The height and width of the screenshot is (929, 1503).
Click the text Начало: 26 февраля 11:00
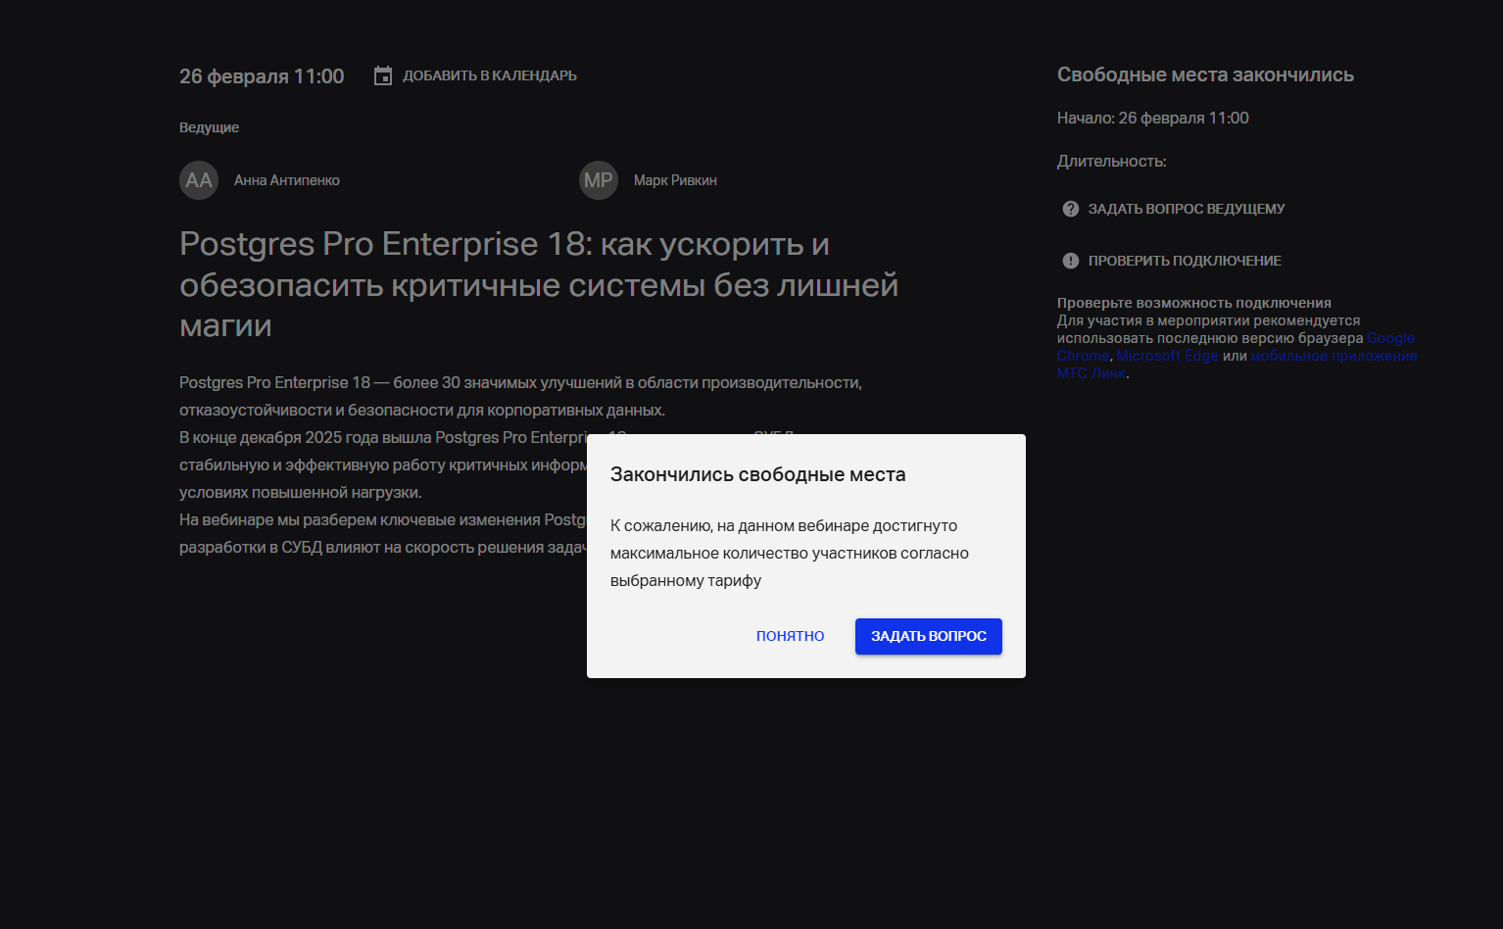(1153, 118)
